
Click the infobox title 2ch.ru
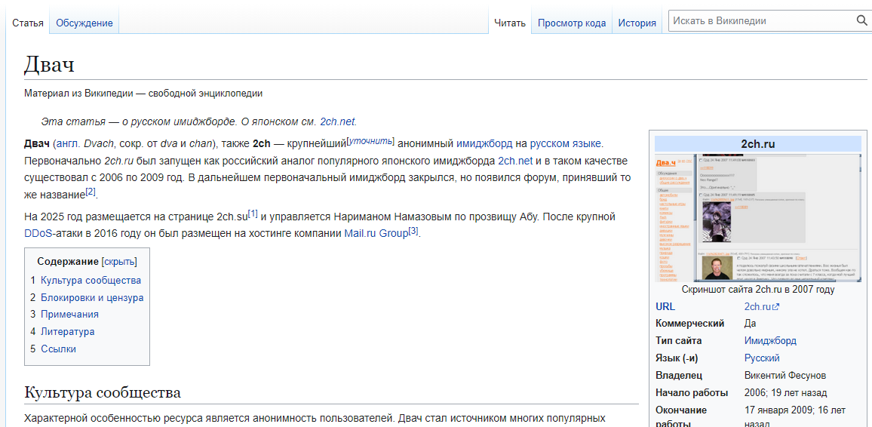[757, 144]
